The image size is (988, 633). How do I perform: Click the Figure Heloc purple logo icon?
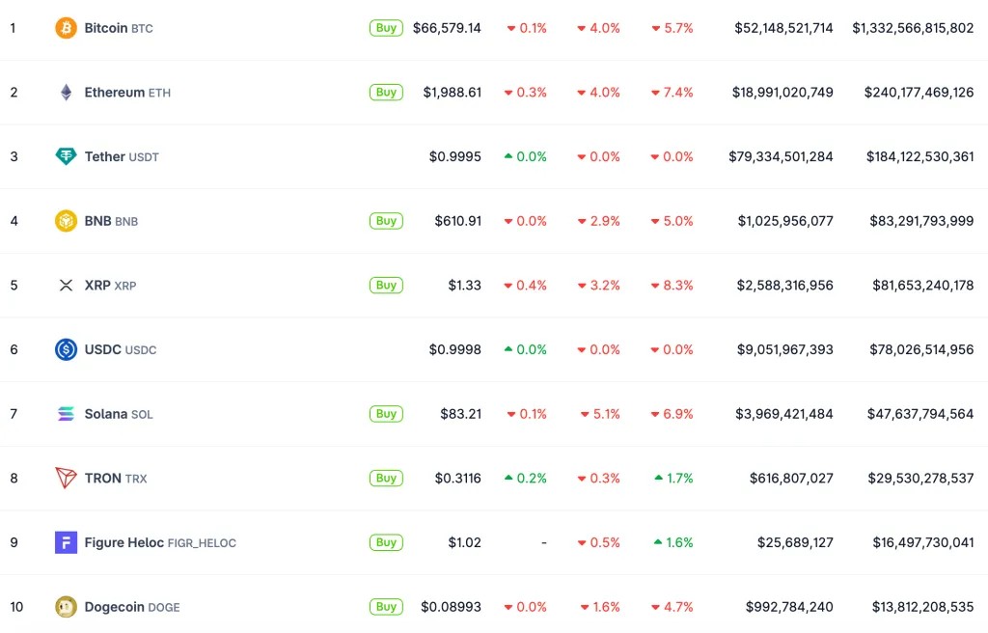[x=66, y=542]
